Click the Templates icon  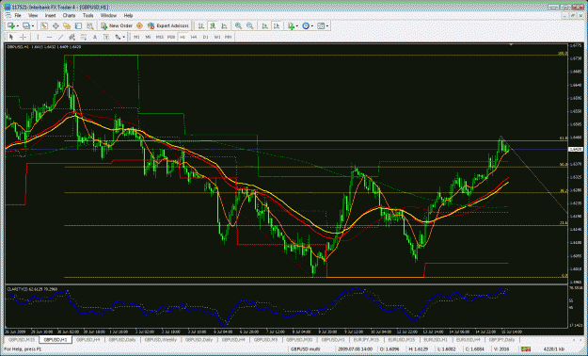click(x=321, y=26)
